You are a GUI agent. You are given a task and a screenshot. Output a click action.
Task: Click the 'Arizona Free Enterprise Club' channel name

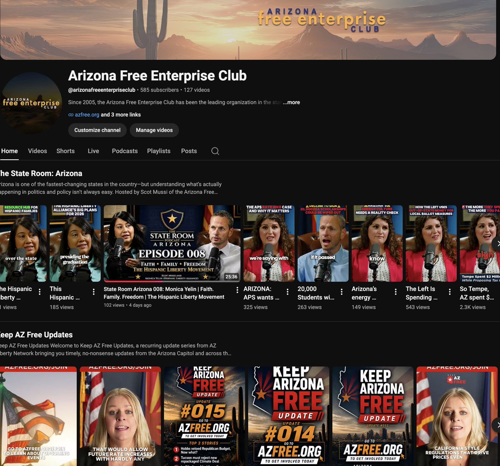157,76
